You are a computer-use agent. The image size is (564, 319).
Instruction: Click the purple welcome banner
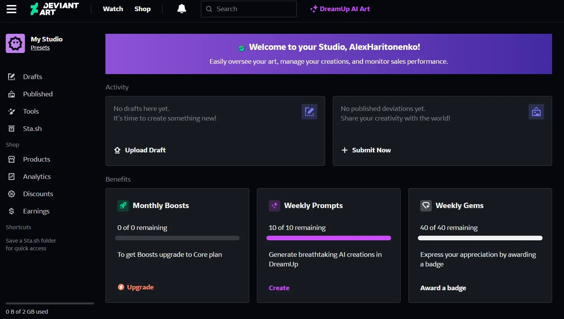(x=329, y=54)
